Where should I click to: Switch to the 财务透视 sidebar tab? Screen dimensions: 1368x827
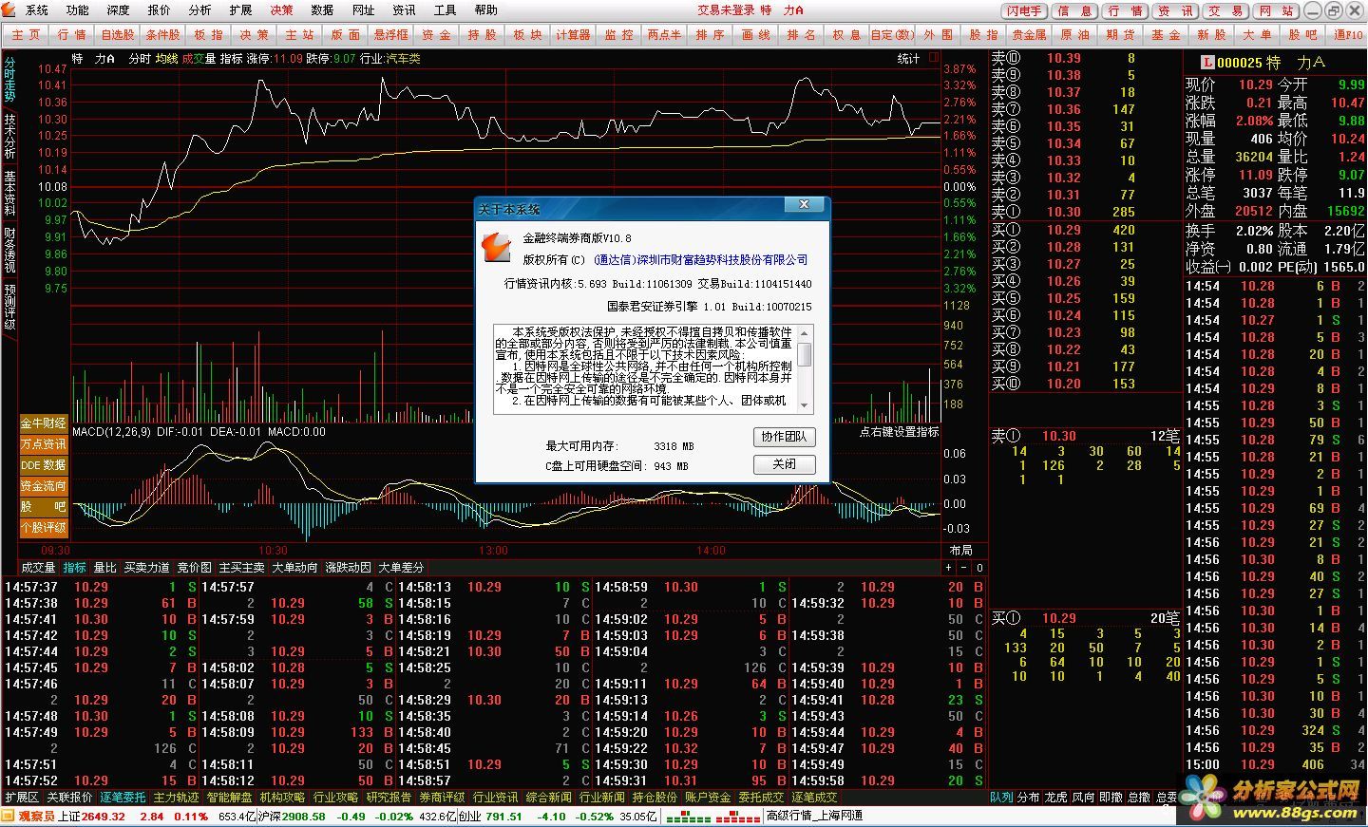[9, 250]
